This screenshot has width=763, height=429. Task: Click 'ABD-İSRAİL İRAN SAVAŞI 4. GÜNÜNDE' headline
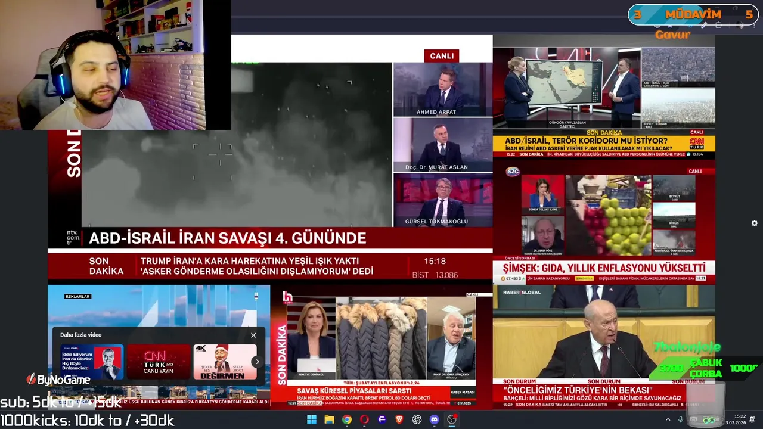tap(227, 238)
